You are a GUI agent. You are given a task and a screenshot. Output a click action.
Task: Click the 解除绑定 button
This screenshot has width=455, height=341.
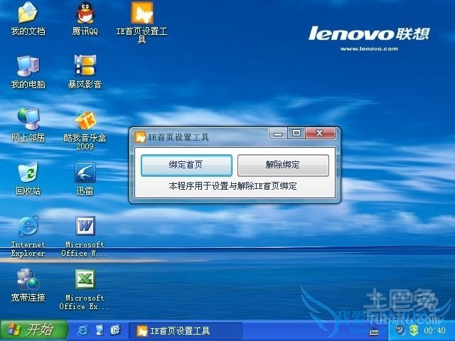283,166
